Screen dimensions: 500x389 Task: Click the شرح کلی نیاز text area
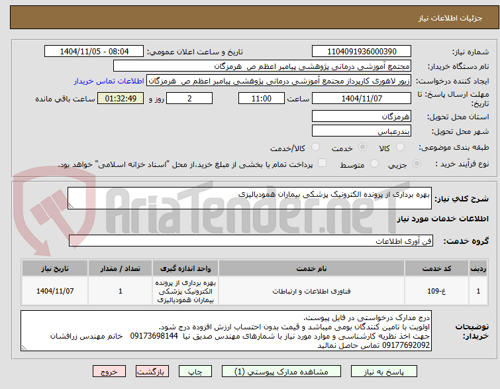pos(250,198)
